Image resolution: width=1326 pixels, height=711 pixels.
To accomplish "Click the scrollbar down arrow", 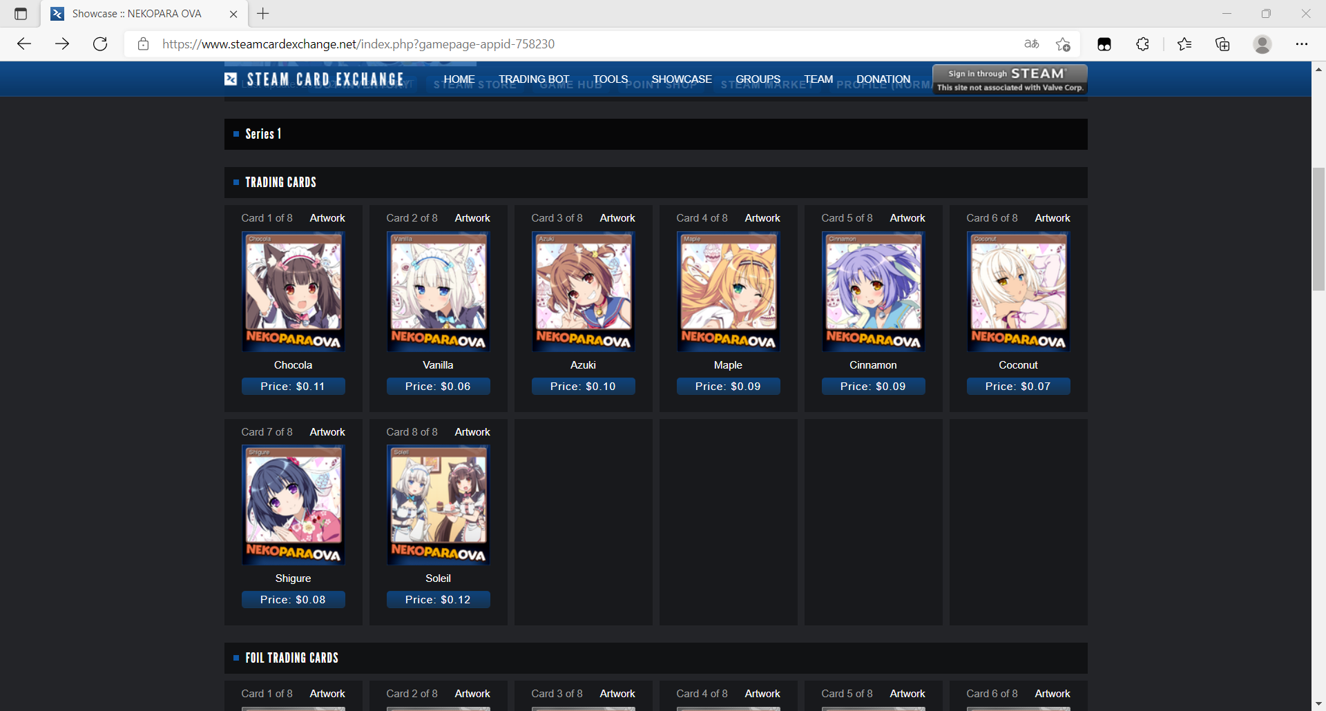I will (x=1318, y=704).
